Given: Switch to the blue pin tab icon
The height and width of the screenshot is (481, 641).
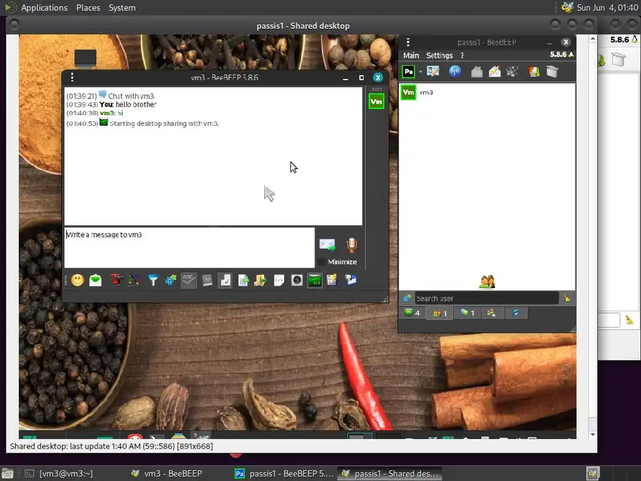Looking at the screenshot, I should pos(515,313).
